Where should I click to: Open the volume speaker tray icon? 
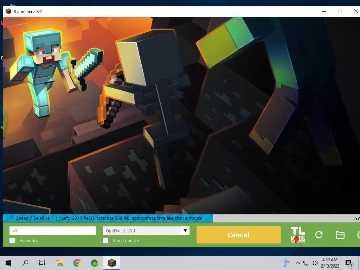point(315,263)
